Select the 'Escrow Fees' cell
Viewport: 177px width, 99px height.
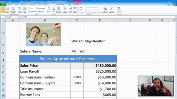(45, 95)
